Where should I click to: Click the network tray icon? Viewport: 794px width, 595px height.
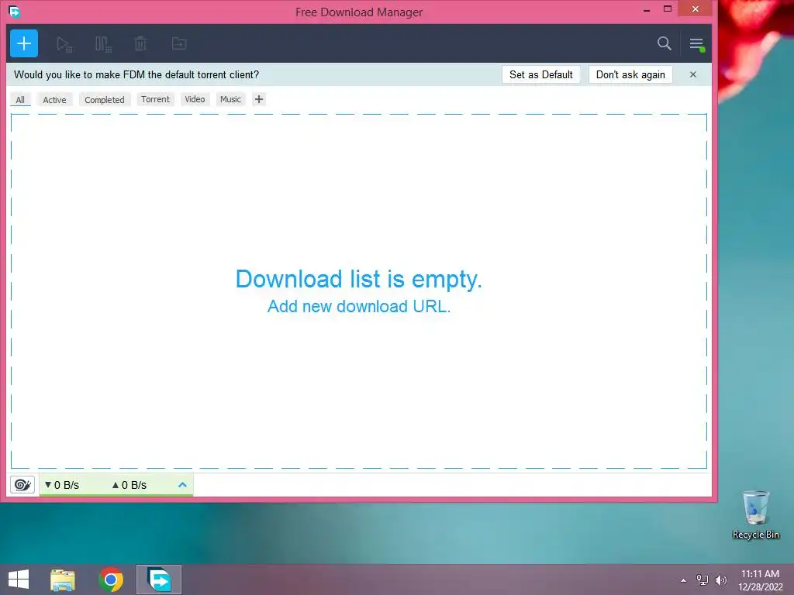point(703,580)
